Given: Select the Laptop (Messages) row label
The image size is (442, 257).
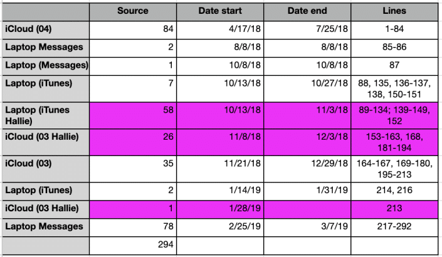Looking at the screenshot, I should (x=45, y=65).
